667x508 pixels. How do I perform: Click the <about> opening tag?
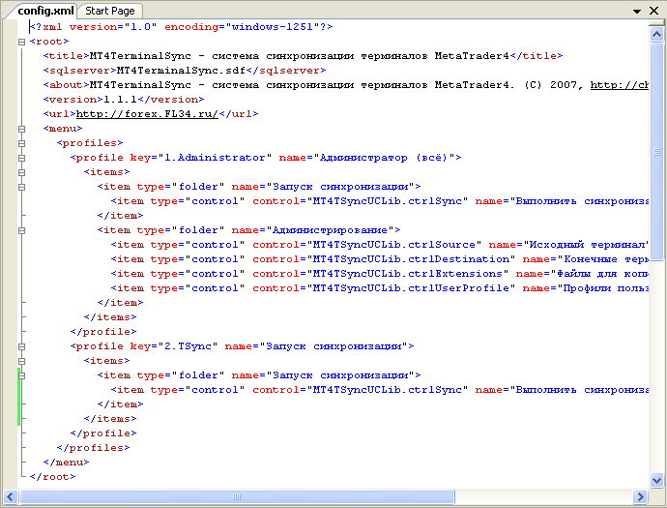point(66,85)
